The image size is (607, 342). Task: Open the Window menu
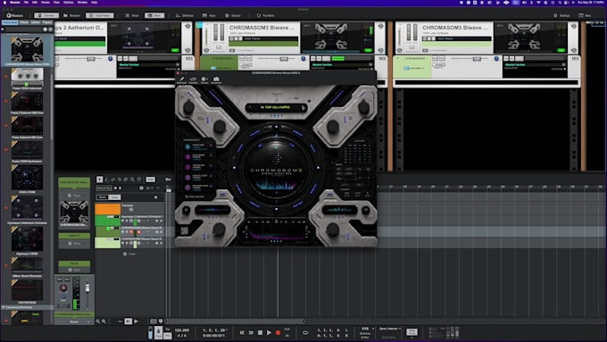[x=82, y=3]
